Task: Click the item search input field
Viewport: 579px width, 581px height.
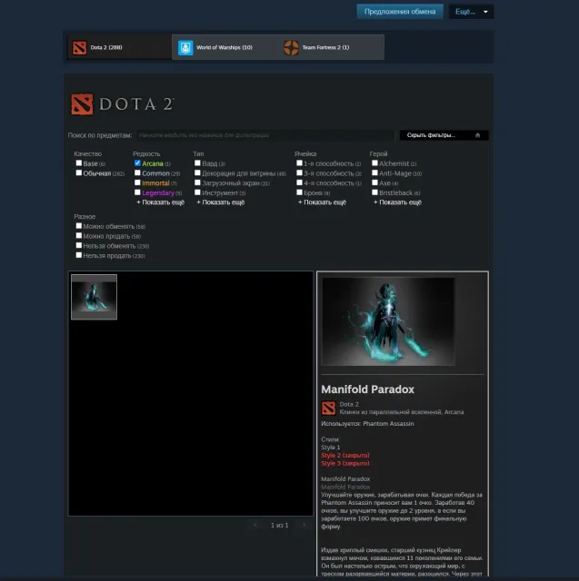Action: click(265, 135)
